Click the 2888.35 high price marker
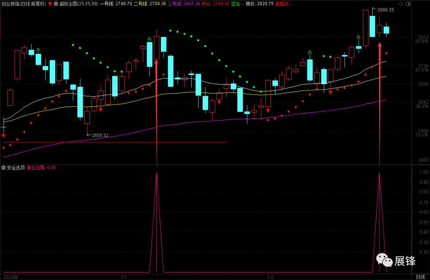 (x=385, y=10)
